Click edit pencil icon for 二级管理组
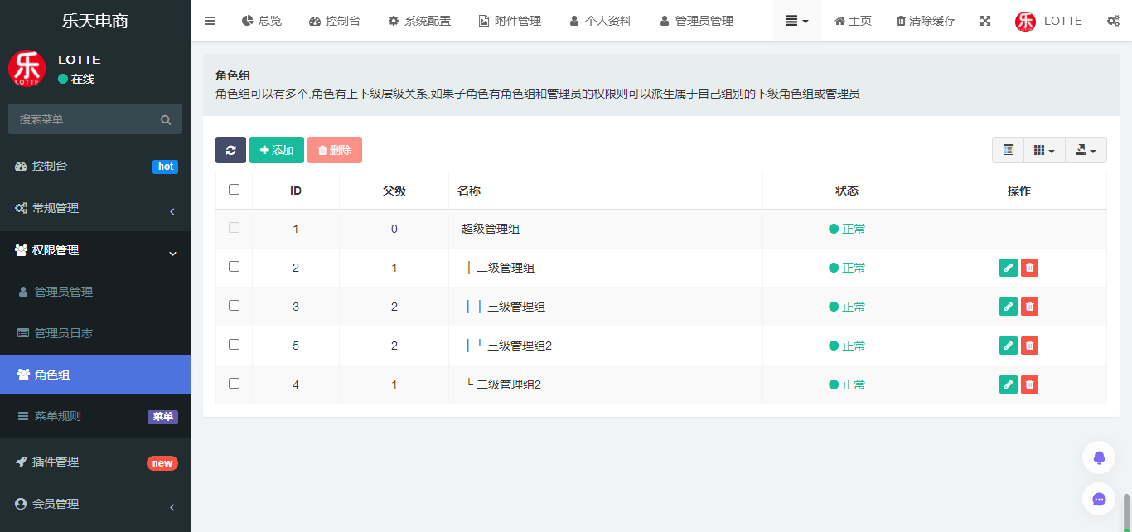 click(x=1008, y=268)
